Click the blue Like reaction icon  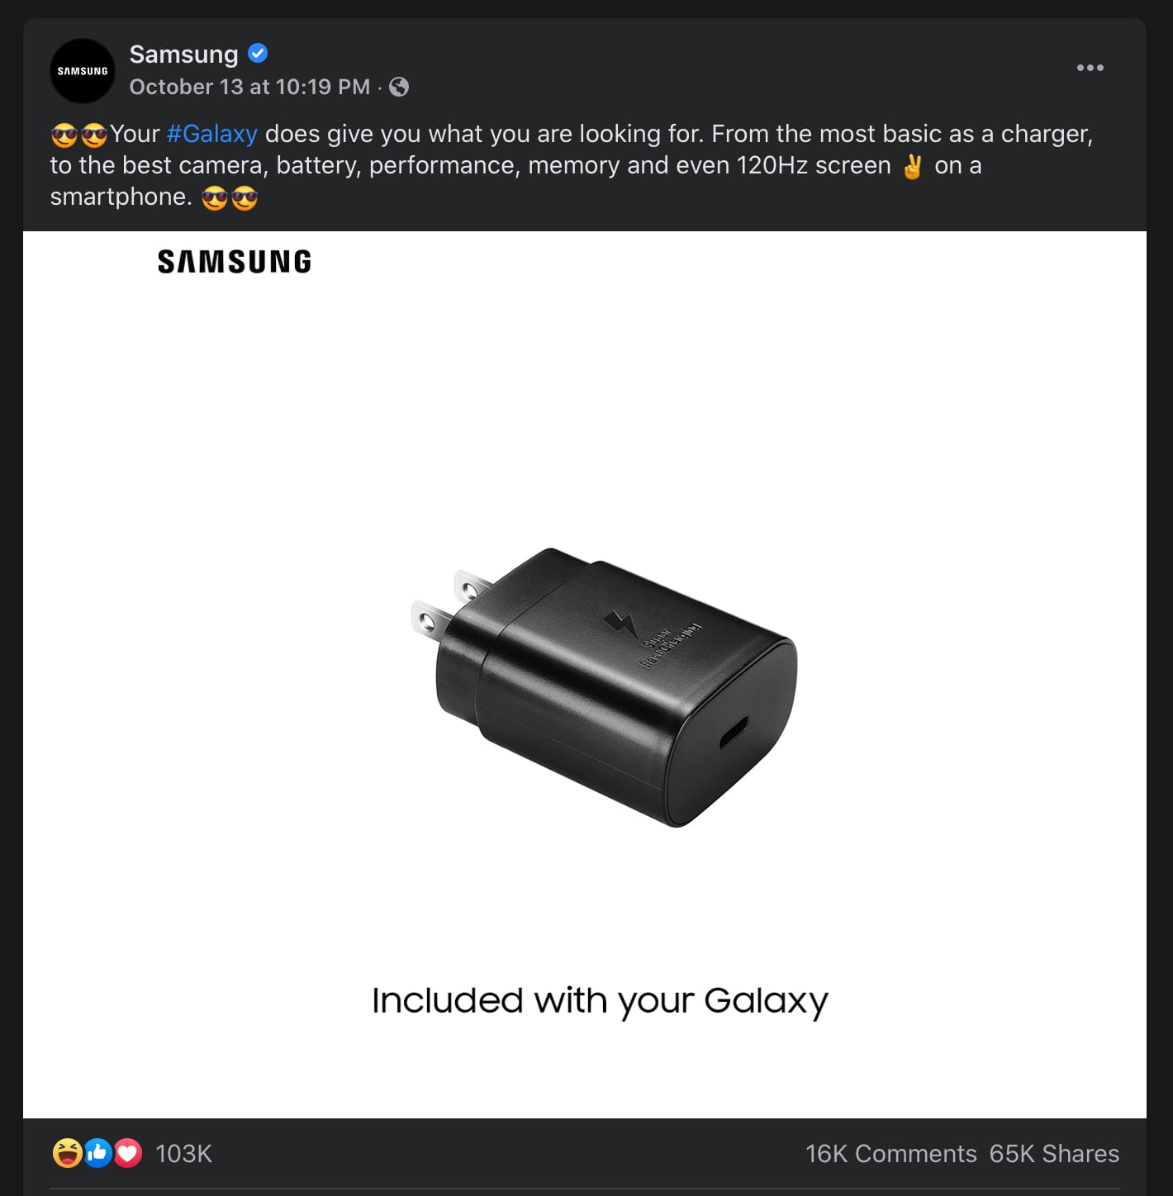coord(97,1153)
